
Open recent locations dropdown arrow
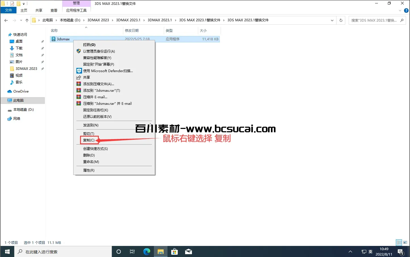[x=21, y=20]
